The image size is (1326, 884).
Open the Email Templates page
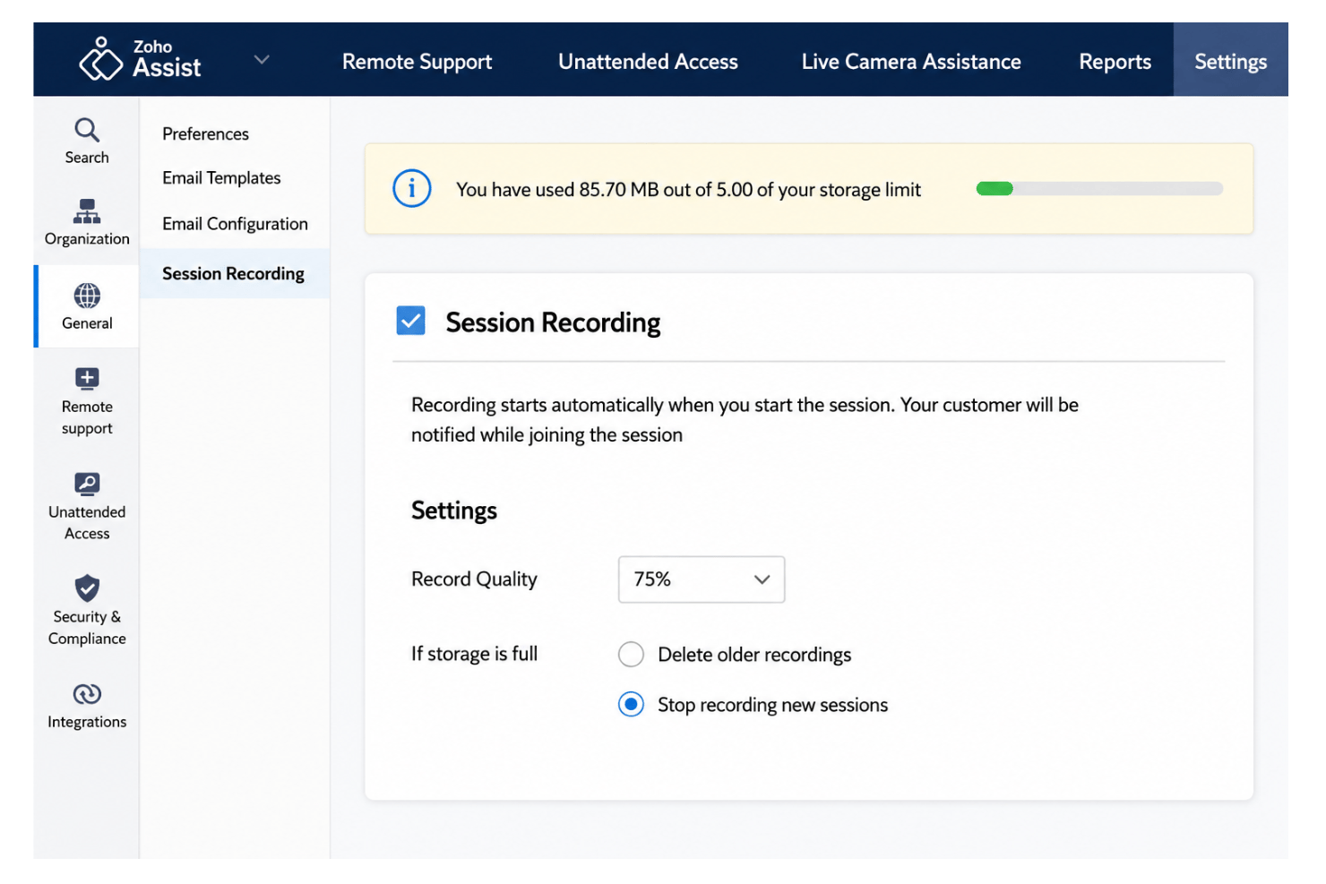tap(221, 178)
